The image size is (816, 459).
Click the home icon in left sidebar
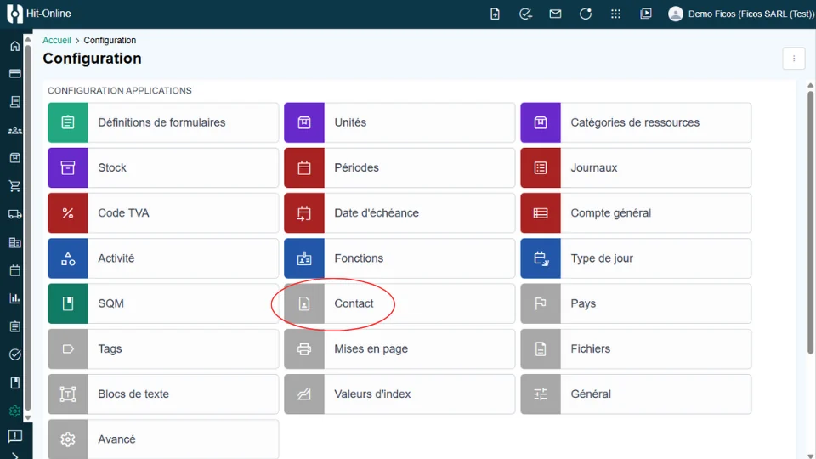coord(14,46)
